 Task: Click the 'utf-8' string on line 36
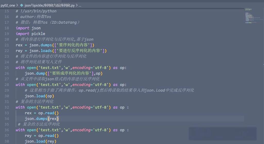[x=100, y=130]
